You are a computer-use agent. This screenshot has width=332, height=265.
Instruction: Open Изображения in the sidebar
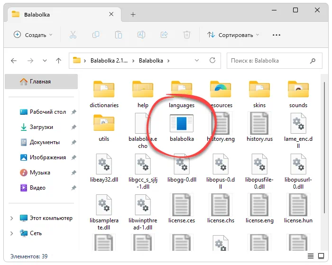click(x=42, y=157)
